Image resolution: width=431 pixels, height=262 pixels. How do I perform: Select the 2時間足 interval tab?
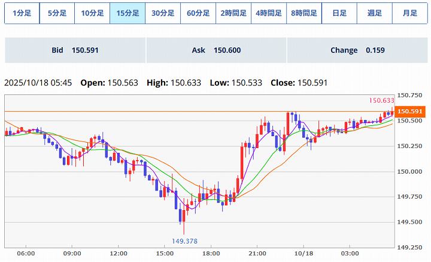(233, 13)
